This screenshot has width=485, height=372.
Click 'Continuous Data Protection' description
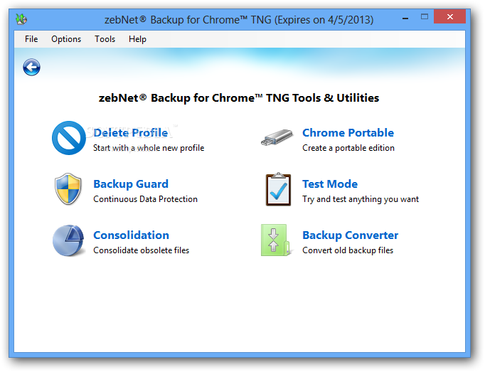(145, 199)
